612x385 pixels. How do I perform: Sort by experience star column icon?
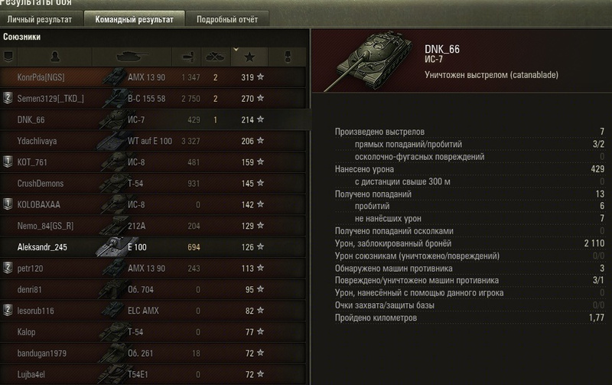(250, 57)
